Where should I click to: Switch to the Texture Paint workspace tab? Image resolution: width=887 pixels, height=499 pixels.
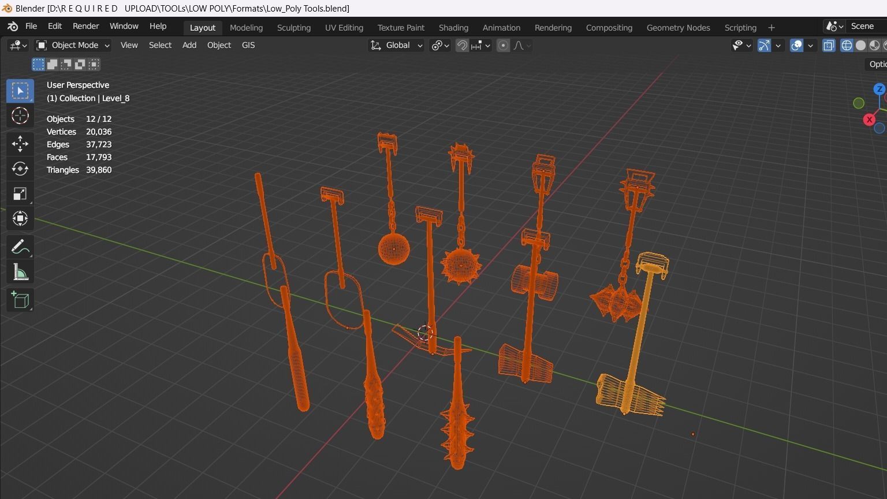(x=401, y=28)
